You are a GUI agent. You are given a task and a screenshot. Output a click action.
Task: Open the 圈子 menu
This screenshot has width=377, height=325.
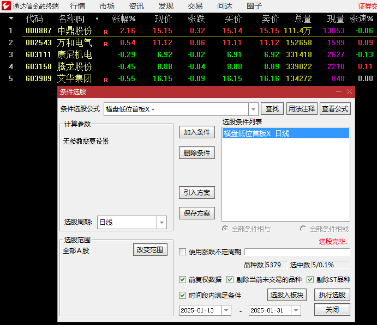[x=254, y=6]
